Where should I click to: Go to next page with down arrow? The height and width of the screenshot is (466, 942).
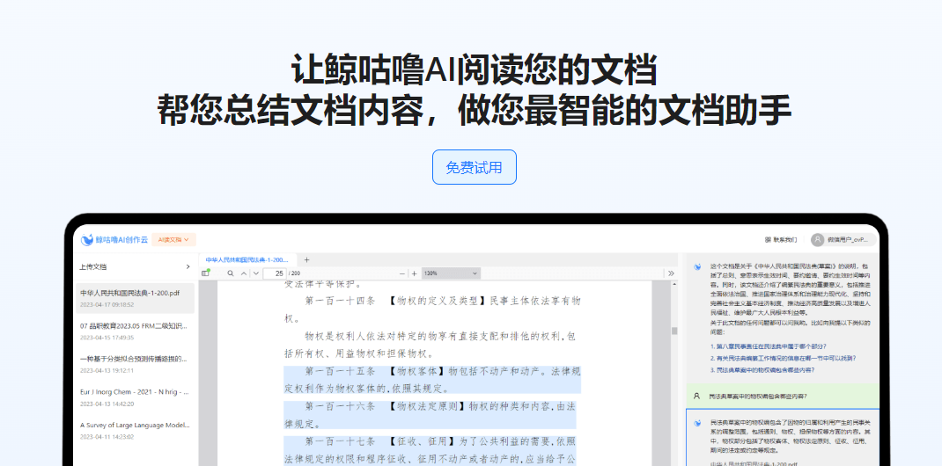click(256, 273)
